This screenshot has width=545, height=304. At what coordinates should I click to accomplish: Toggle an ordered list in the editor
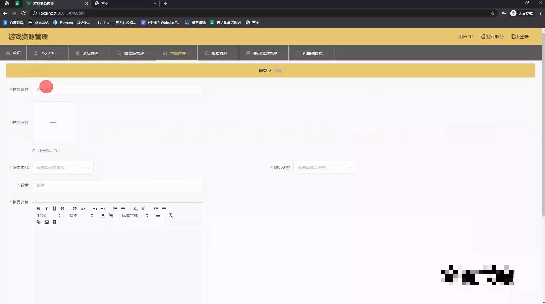coord(115,208)
